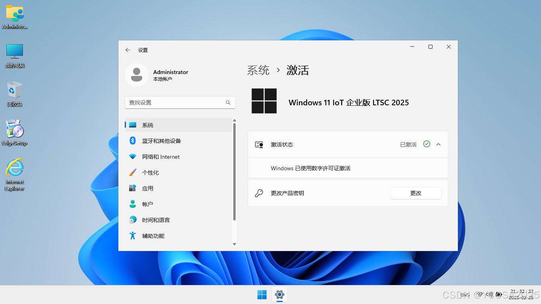Click the sidebar scrollbar up arrow

[x=234, y=120]
